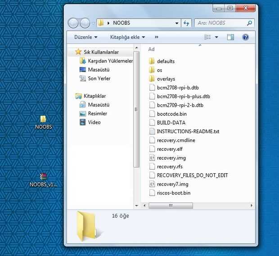Toggle the preview pane button
Viewport: 279px width, 256px height.
[x=230, y=37]
